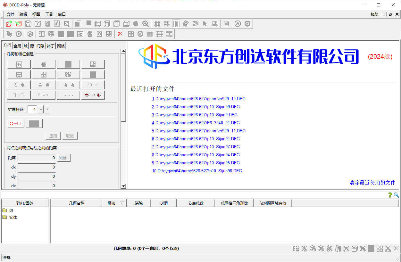Click the zoom-in magnifier in the top toolbar
Screen dimensions: 401x262
pyautogui.click(x=146, y=24)
